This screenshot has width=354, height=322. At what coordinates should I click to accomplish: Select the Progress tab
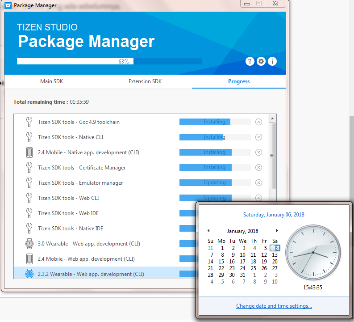239,81
